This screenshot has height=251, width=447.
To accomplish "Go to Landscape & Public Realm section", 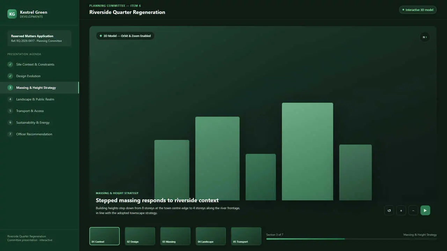I will pos(39,99).
